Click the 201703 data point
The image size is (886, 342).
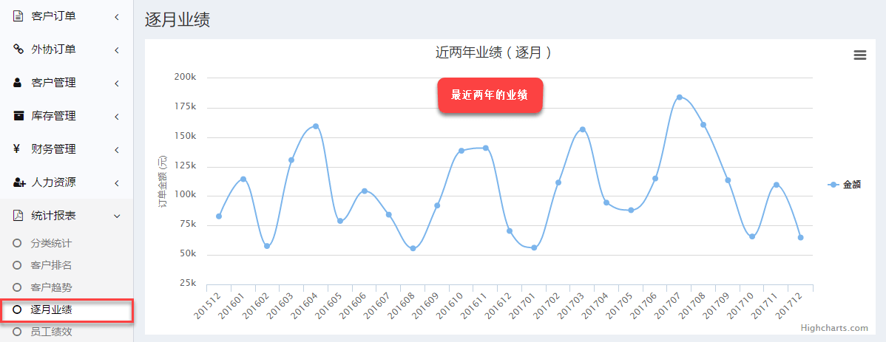coord(583,129)
